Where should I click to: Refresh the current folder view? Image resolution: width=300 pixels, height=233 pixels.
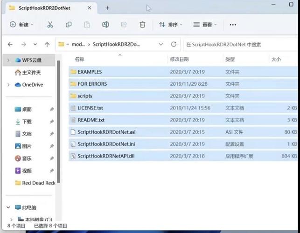(174, 44)
